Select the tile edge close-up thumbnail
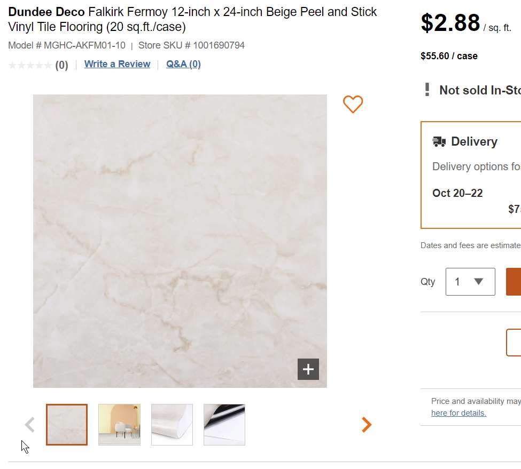This screenshot has width=521, height=469. pos(172,425)
